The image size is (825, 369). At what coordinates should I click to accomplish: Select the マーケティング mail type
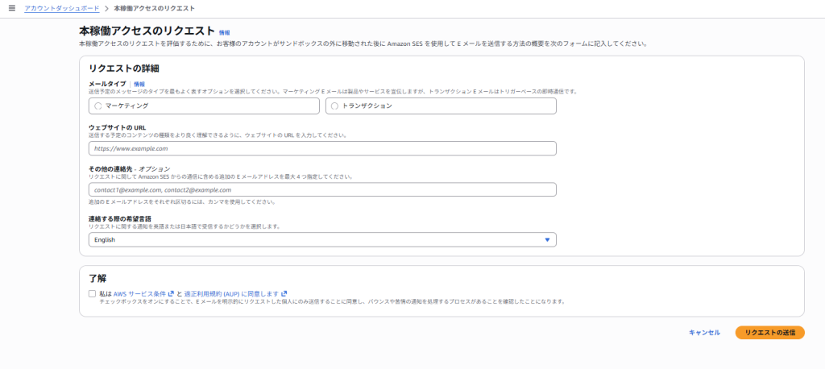click(98, 106)
